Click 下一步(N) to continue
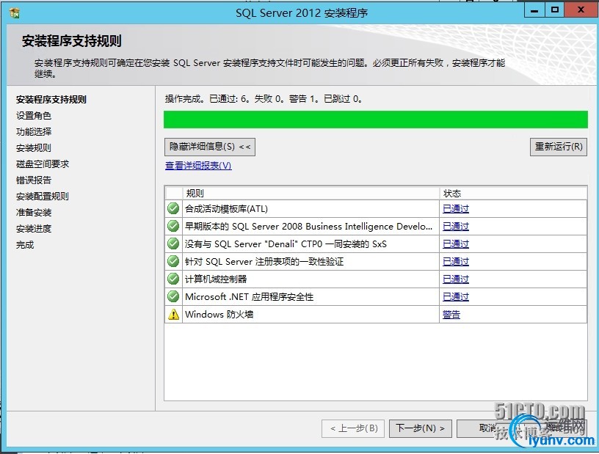 click(x=420, y=428)
